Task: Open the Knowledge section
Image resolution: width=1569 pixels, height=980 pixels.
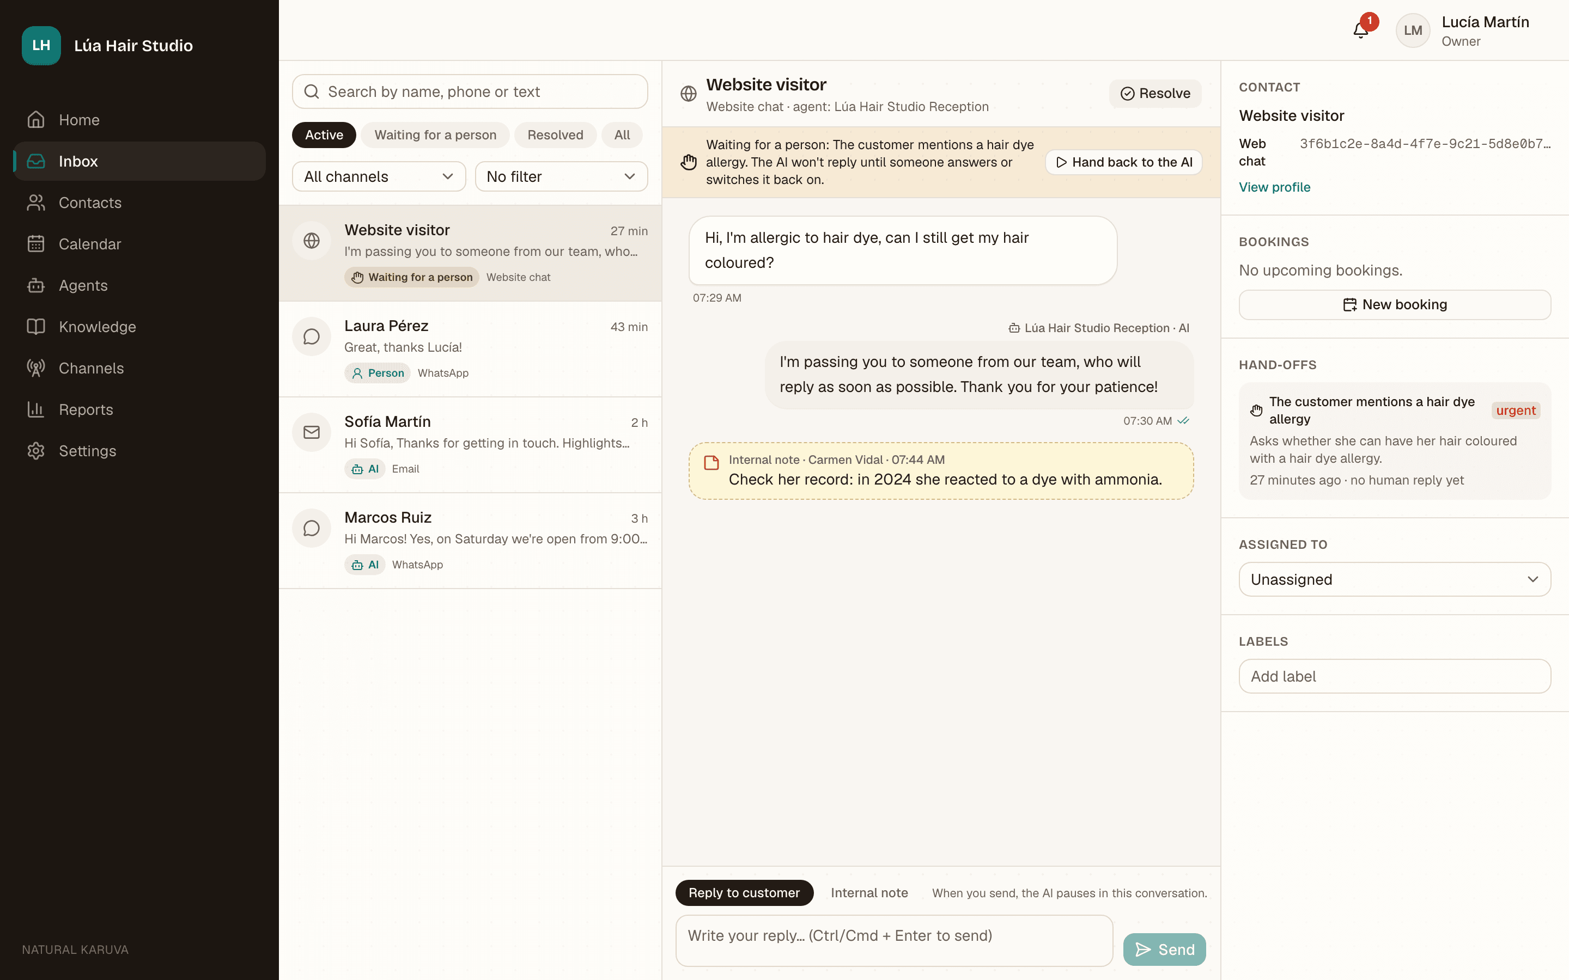Action: [139, 327]
